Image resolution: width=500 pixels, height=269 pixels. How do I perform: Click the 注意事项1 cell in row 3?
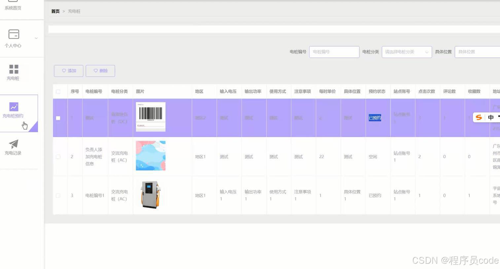[303, 195]
